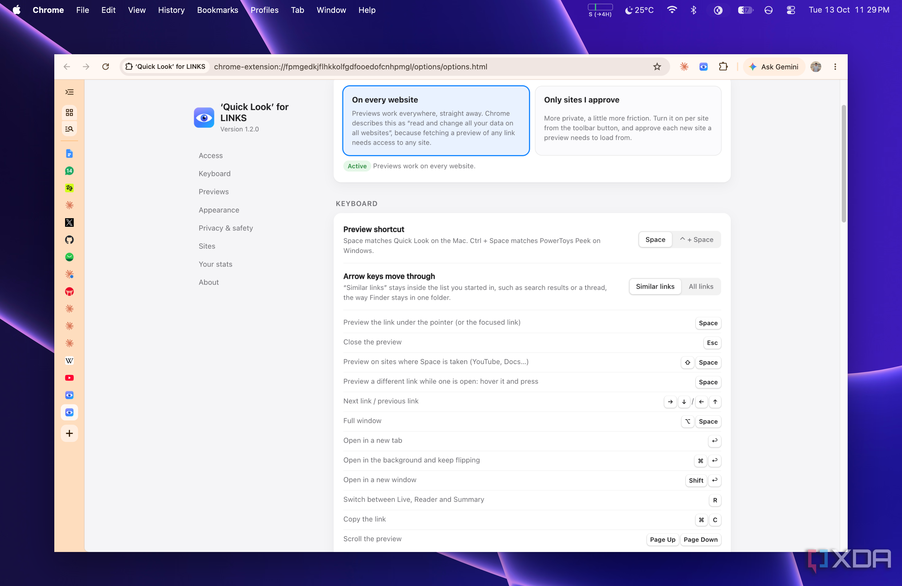Open macOS Control Center icon
The width and height of the screenshot is (902, 586).
tap(791, 10)
